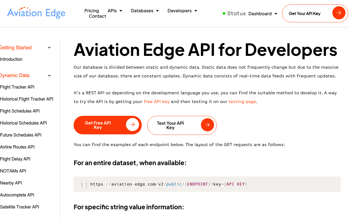Open the Pricing page
This screenshot has height=218, width=349.
point(92,11)
